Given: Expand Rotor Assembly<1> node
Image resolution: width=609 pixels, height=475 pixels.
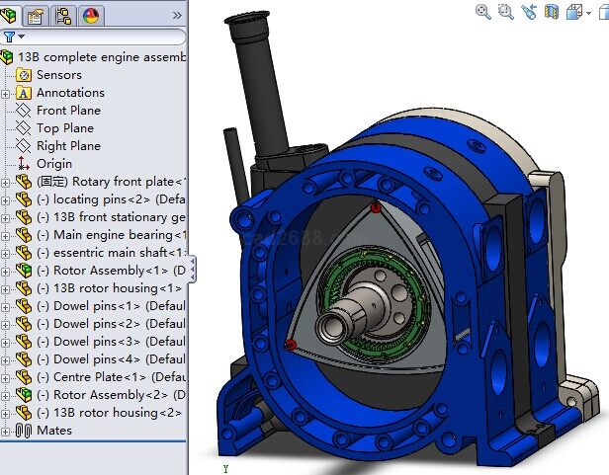Looking at the screenshot, I should point(6,271).
